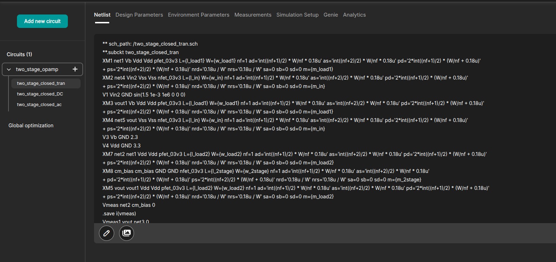Screen dimensions: 556x262
Task: Open Global optimization
Action: click(x=31, y=126)
